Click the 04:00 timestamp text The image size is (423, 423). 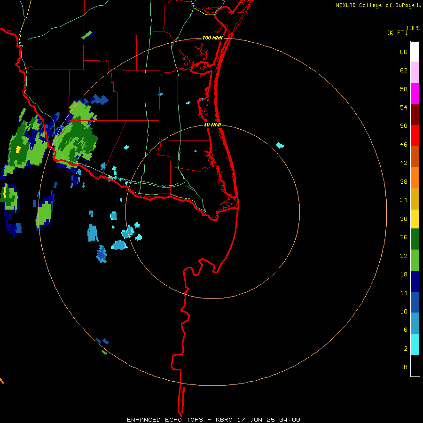(x=290, y=420)
